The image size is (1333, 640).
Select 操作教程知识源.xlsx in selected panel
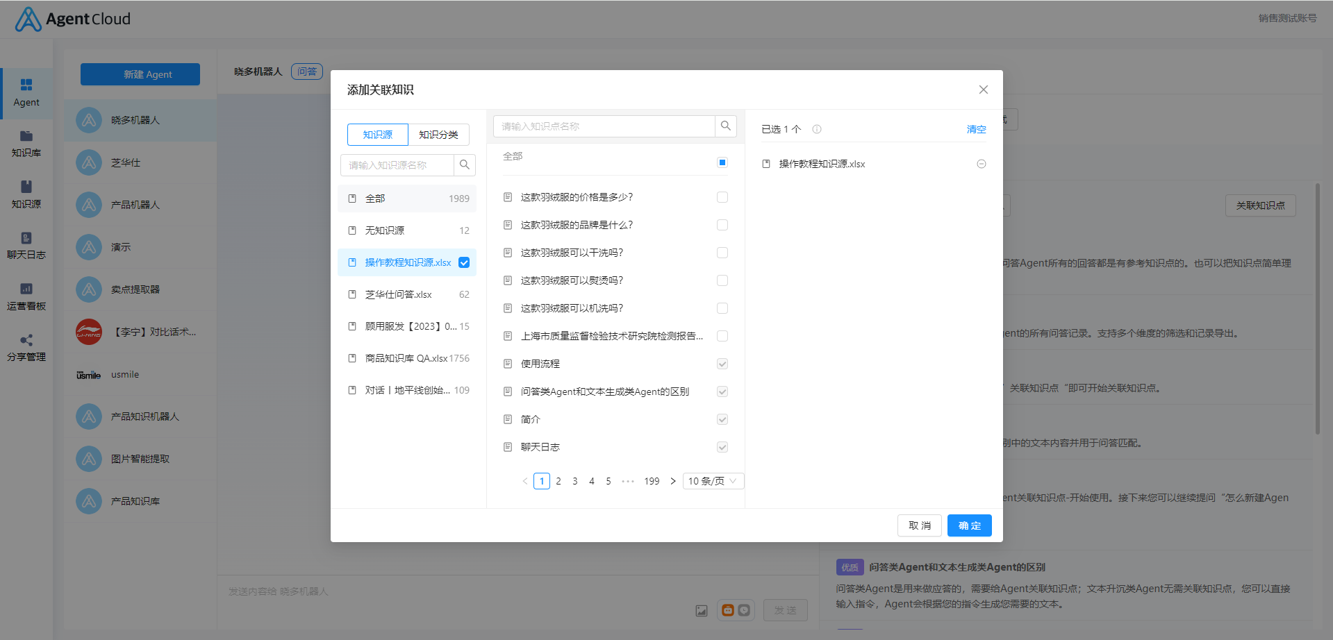coord(822,164)
